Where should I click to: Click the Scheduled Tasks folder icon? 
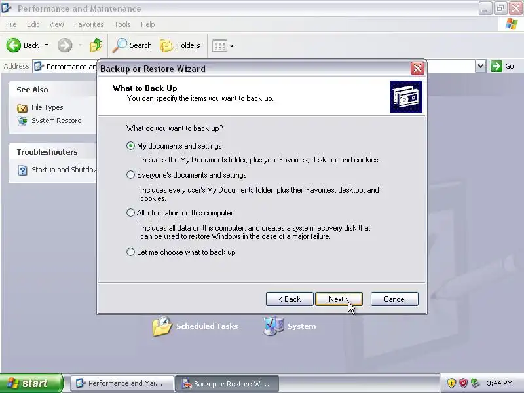(x=162, y=326)
